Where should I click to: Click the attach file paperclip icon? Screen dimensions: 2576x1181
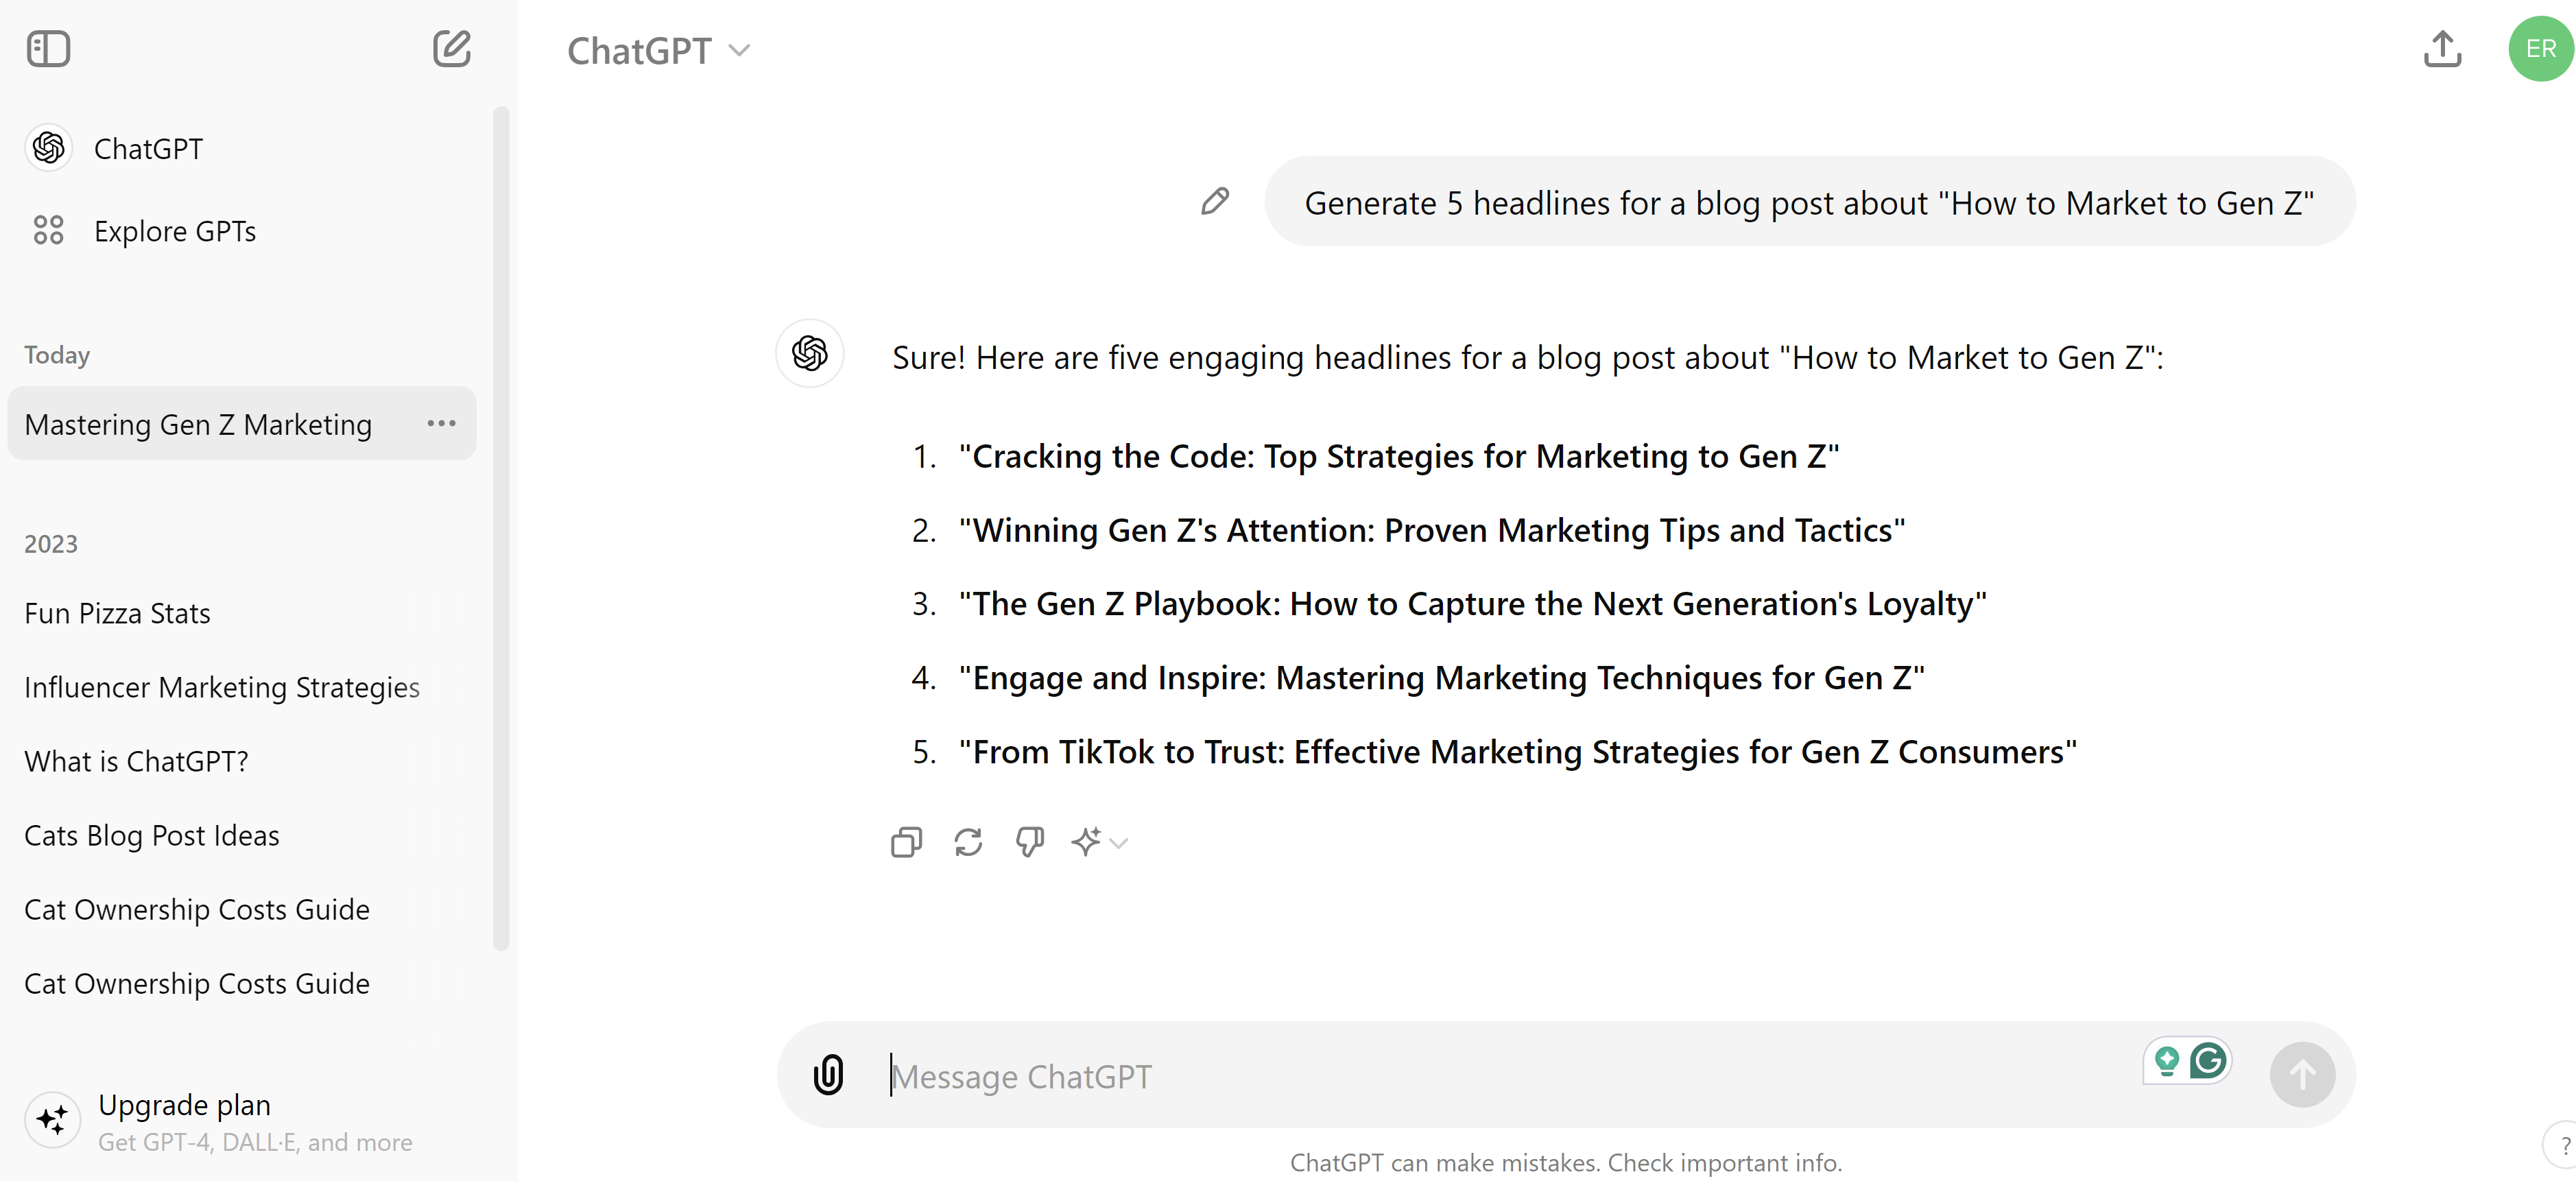(x=828, y=1075)
